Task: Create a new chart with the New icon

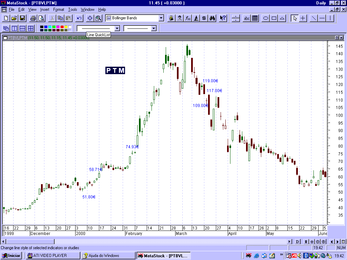Action: [x=6, y=18]
